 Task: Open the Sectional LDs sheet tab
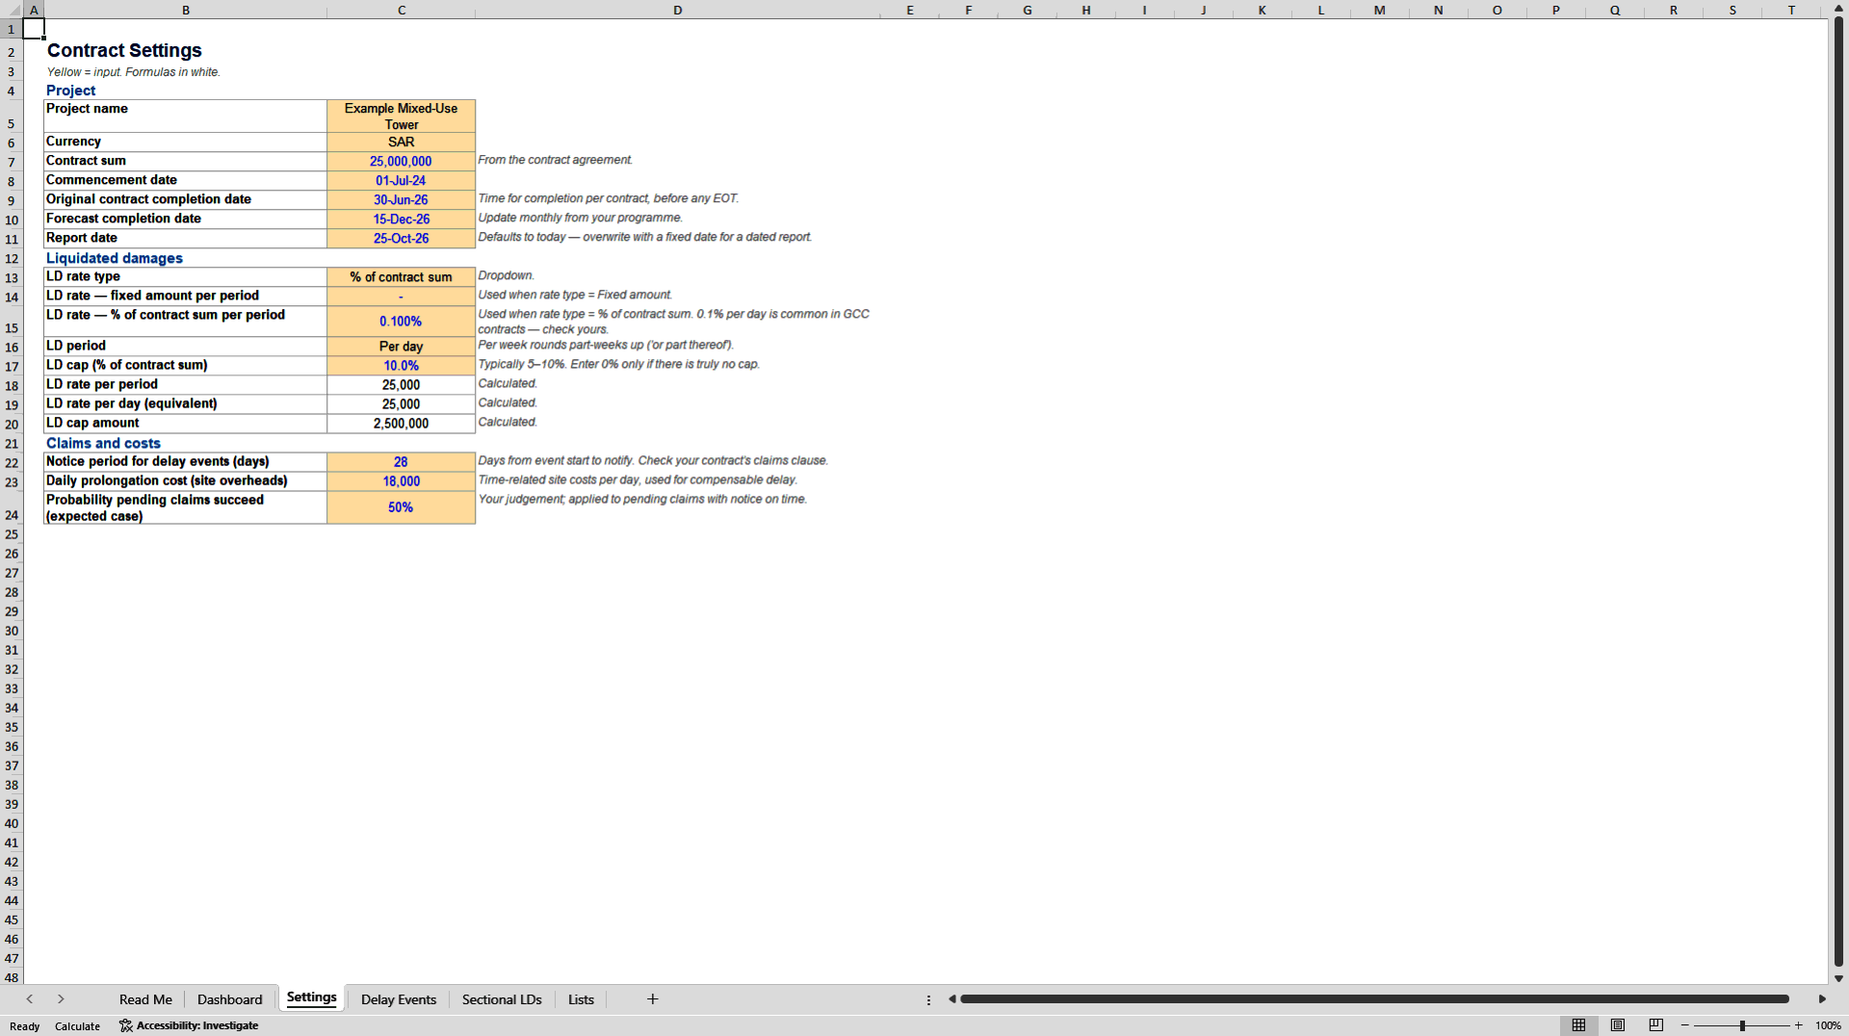502,999
